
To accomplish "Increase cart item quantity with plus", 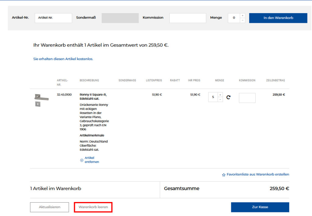I will [x=220, y=95].
